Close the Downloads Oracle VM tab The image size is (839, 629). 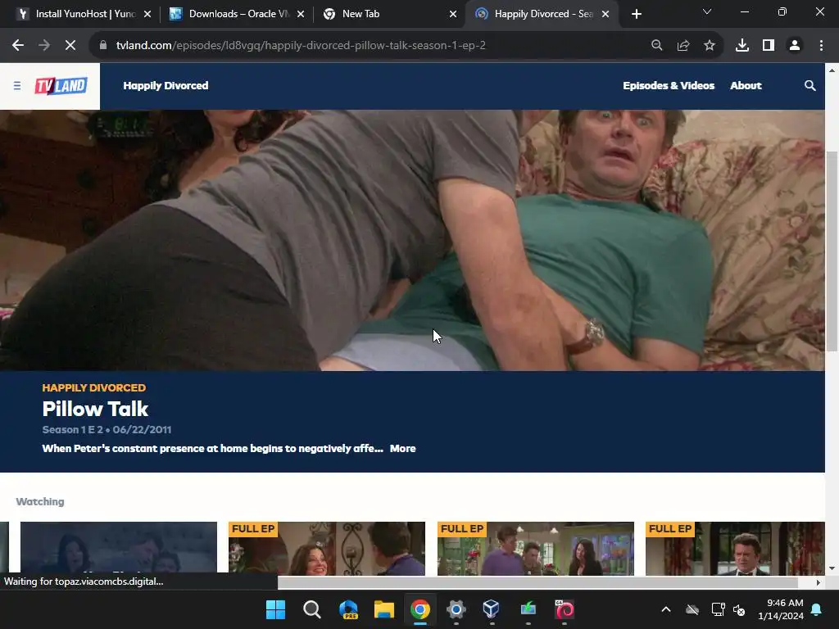(301, 15)
